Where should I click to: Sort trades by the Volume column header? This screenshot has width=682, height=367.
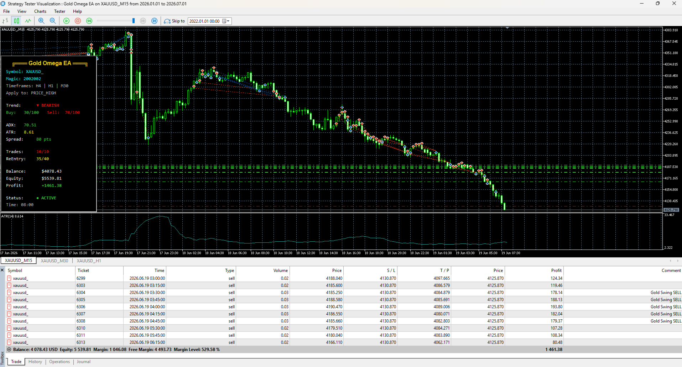[x=263, y=271]
